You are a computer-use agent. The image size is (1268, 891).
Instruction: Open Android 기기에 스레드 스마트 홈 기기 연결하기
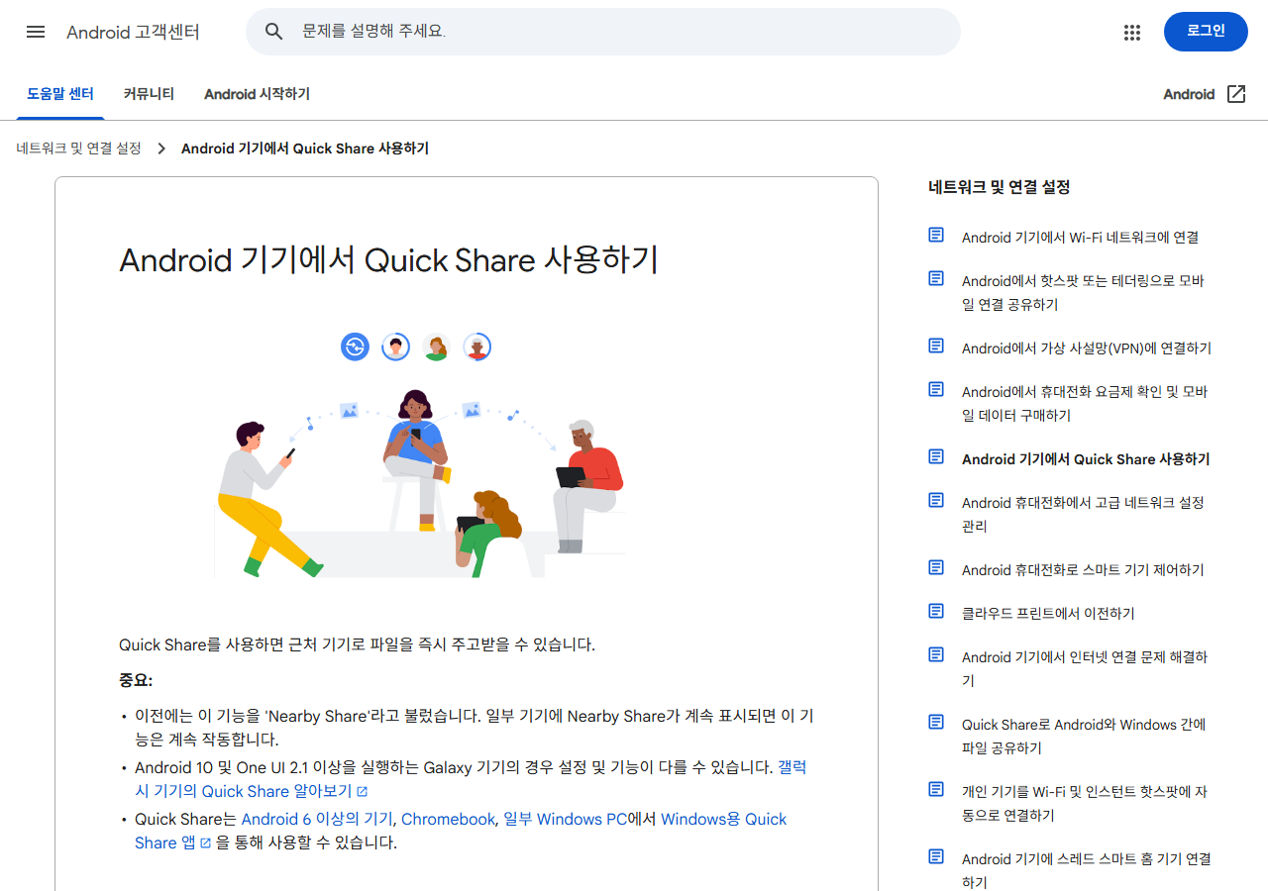pos(1087,870)
